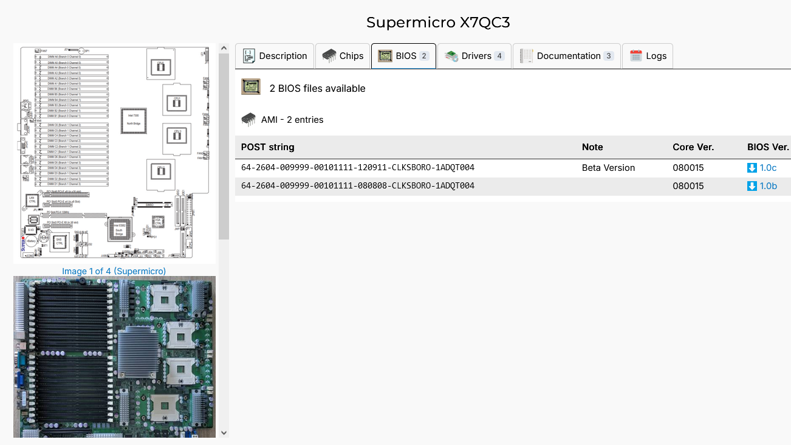Click the AMI - 2 entries heading
791x445 pixels.
292,120
